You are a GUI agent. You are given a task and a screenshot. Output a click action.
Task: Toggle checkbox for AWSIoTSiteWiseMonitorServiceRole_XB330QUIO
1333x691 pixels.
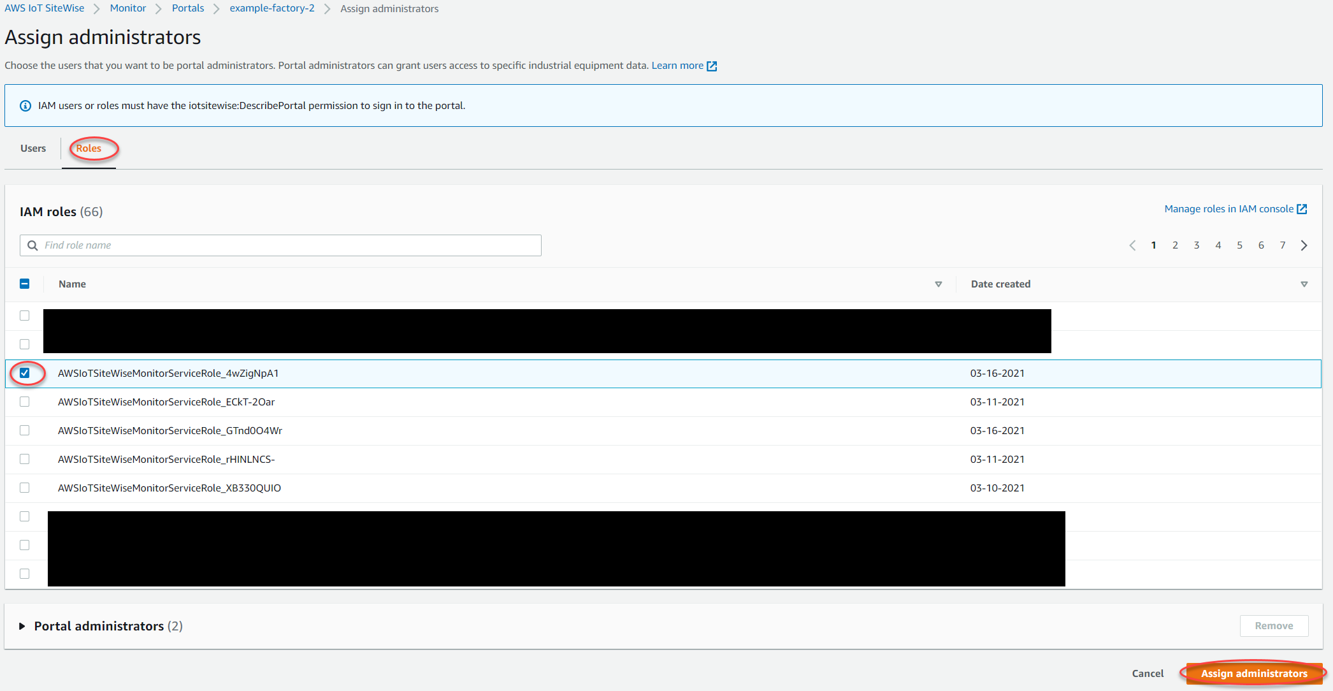(x=25, y=488)
